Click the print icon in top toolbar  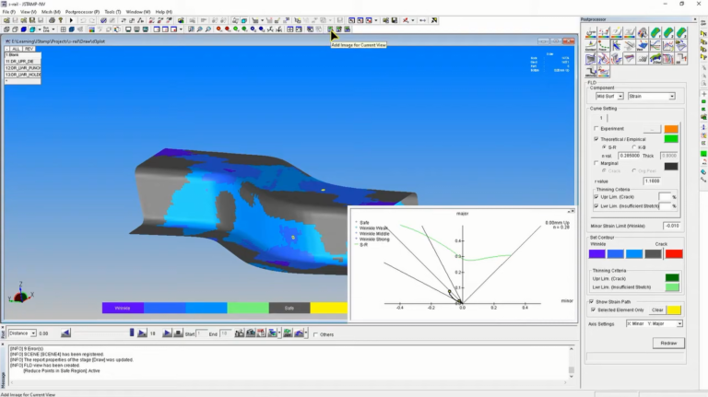(52, 20)
